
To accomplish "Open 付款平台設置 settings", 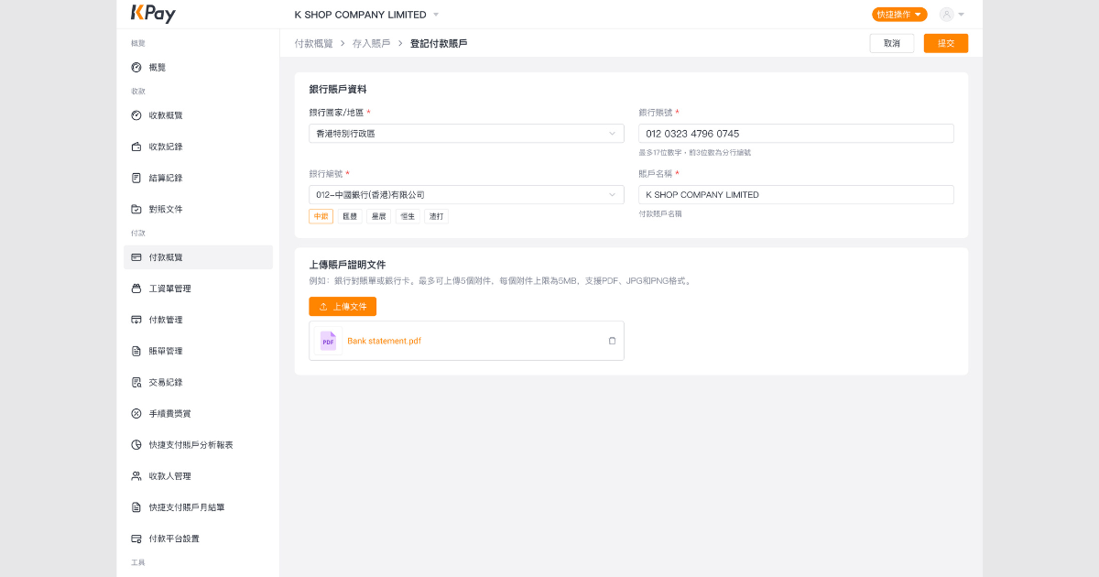I will pos(173,539).
